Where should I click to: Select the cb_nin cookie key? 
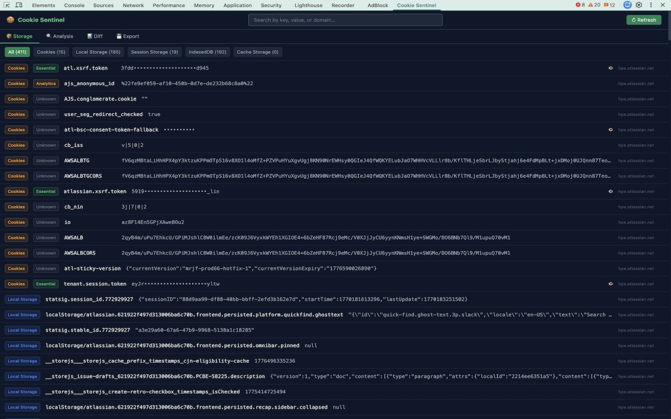(x=73, y=207)
